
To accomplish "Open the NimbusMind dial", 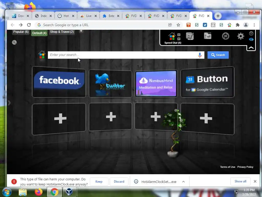I will coord(156,83).
